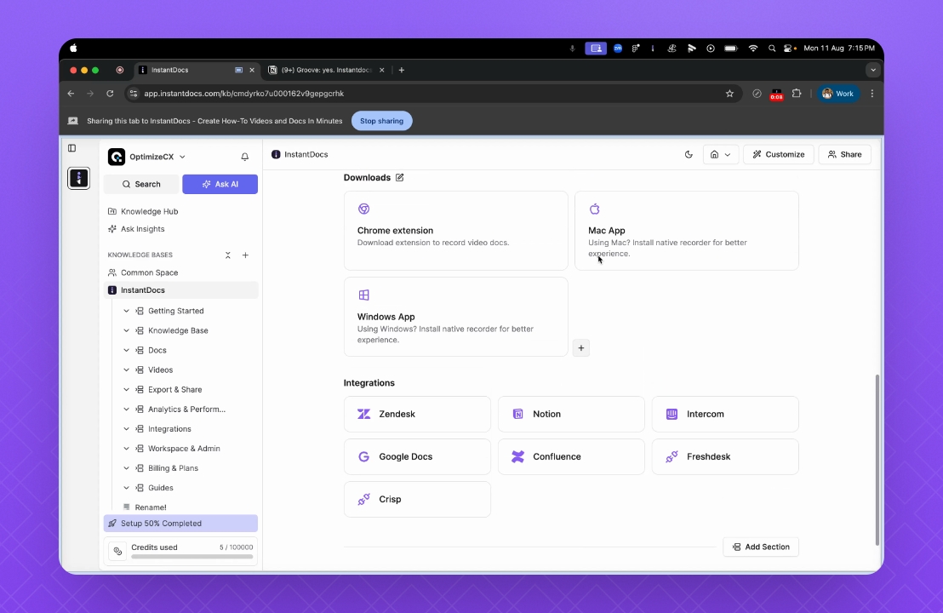
Task: Open the Chrome extension download card
Action: pyautogui.click(x=456, y=231)
